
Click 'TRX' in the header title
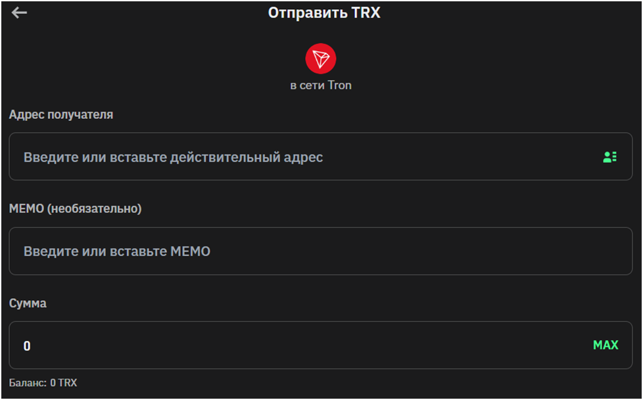coord(366,12)
